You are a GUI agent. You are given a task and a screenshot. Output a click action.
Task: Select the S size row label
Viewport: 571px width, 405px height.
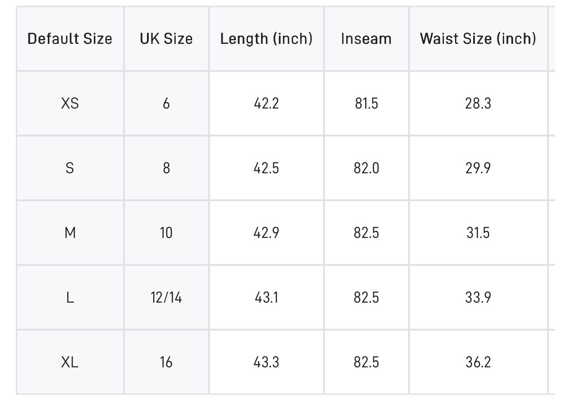(70, 168)
